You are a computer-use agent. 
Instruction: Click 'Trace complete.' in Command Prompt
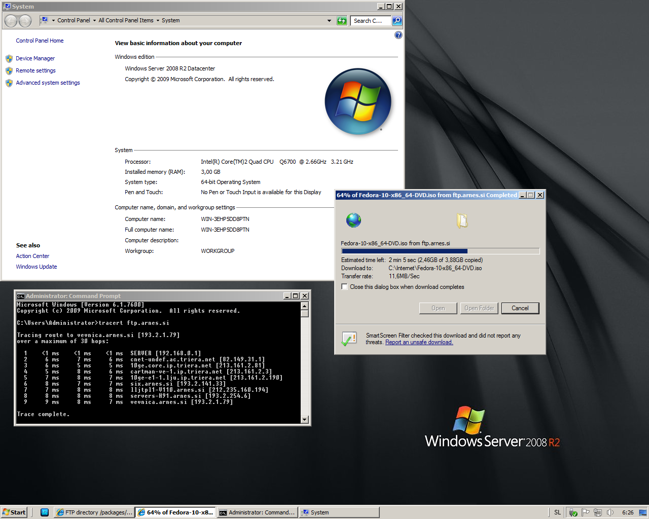[x=43, y=415]
